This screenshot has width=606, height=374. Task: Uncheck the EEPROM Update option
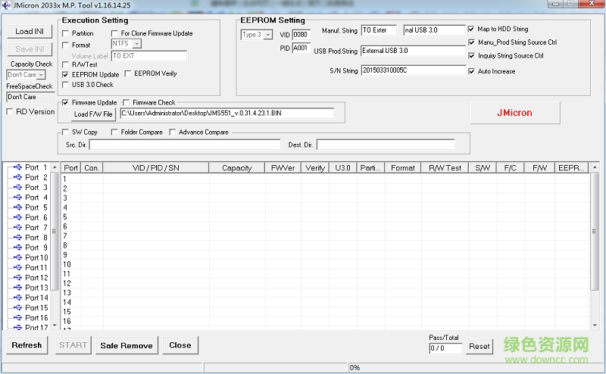pos(66,75)
